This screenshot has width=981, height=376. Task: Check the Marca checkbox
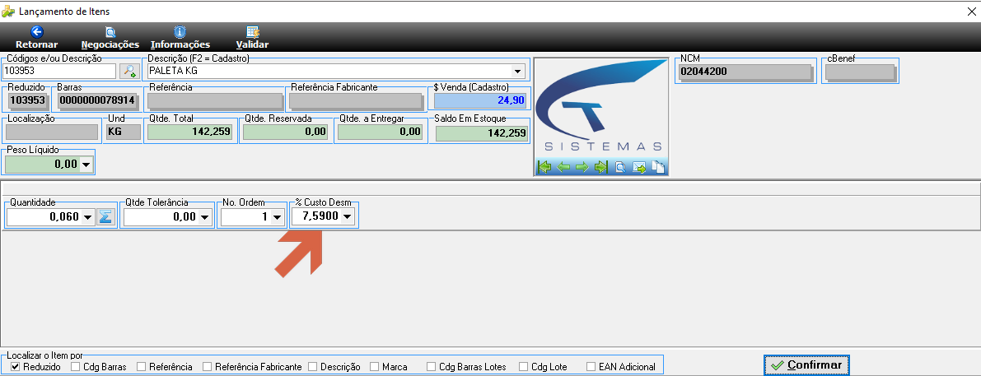[375, 367]
